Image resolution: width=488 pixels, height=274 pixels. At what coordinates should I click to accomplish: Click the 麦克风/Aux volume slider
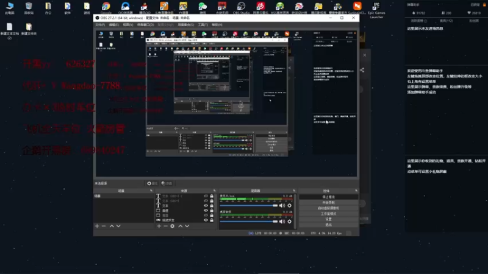248,206
